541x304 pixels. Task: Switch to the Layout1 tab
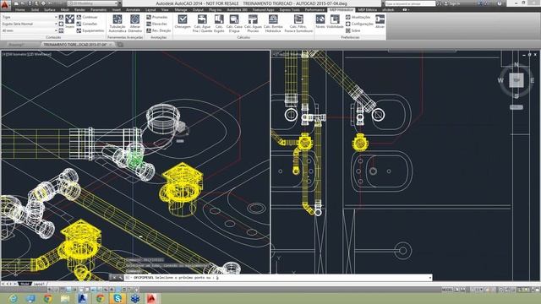pos(39,284)
